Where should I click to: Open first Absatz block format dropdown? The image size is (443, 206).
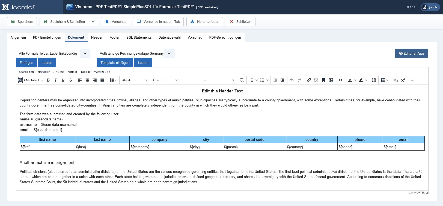pos(135,80)
